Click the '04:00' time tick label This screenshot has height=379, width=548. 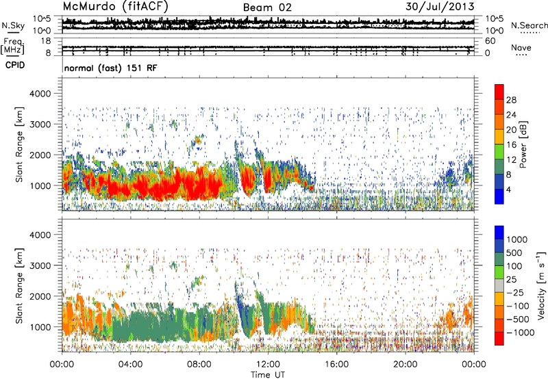(130, 364)
